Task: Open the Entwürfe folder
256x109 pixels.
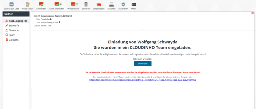Action: point(16,26)
